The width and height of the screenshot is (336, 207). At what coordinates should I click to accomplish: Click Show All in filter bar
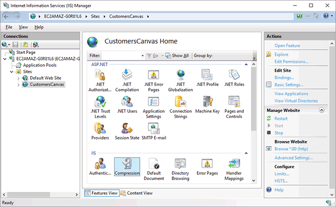177,55
